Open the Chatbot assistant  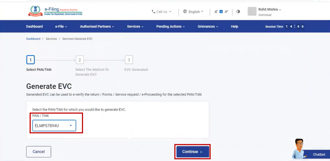(x=319, y=154)
